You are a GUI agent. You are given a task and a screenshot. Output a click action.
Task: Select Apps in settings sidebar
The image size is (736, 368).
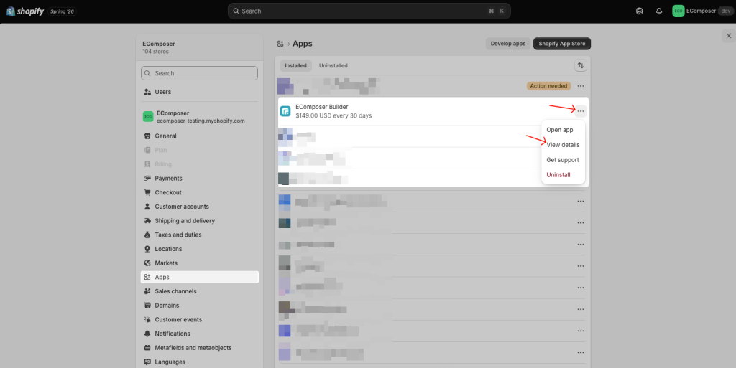pos(199,277)
